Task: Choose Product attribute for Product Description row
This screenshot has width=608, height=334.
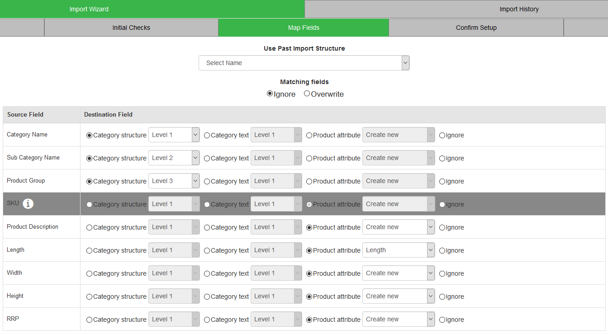Action: click(x=309, y=227)
